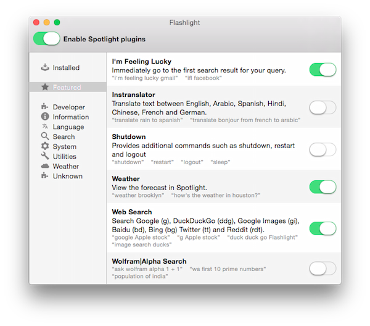This screenshot has width=370, height=326.
Task: Show the Language category label
Action: click(68, 127)
